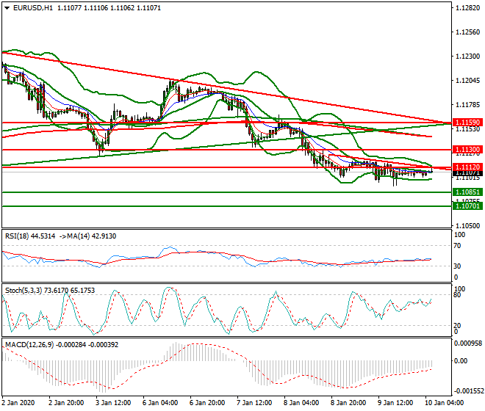
Task: Select the 6 Jan 20:00 time axis label
Action: point(207,403)
